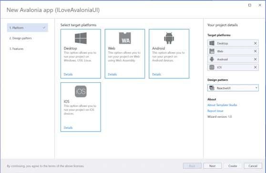Remove iOS from target platforms
The image size is (266, 173).
[255, 67]
